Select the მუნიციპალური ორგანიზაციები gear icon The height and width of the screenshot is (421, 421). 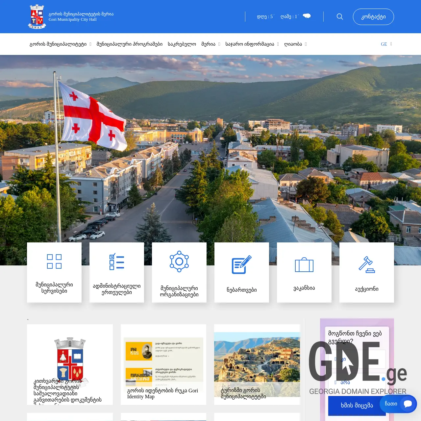point(179,261)
